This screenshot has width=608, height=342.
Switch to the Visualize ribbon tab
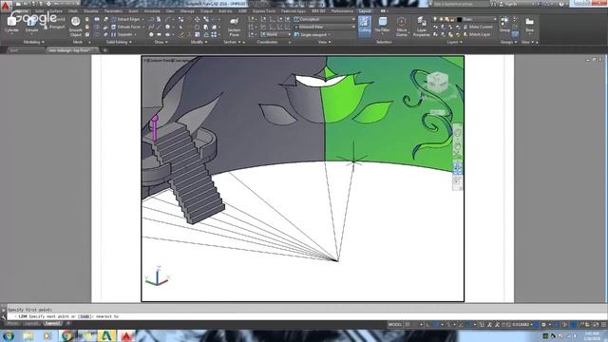pyautogui.click(x=91, y=11)
